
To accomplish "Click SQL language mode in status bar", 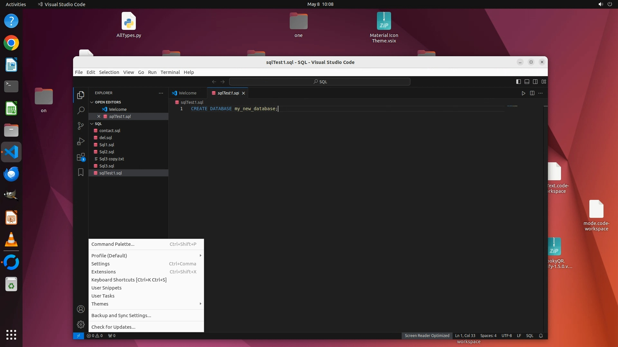I will (529, 336).
